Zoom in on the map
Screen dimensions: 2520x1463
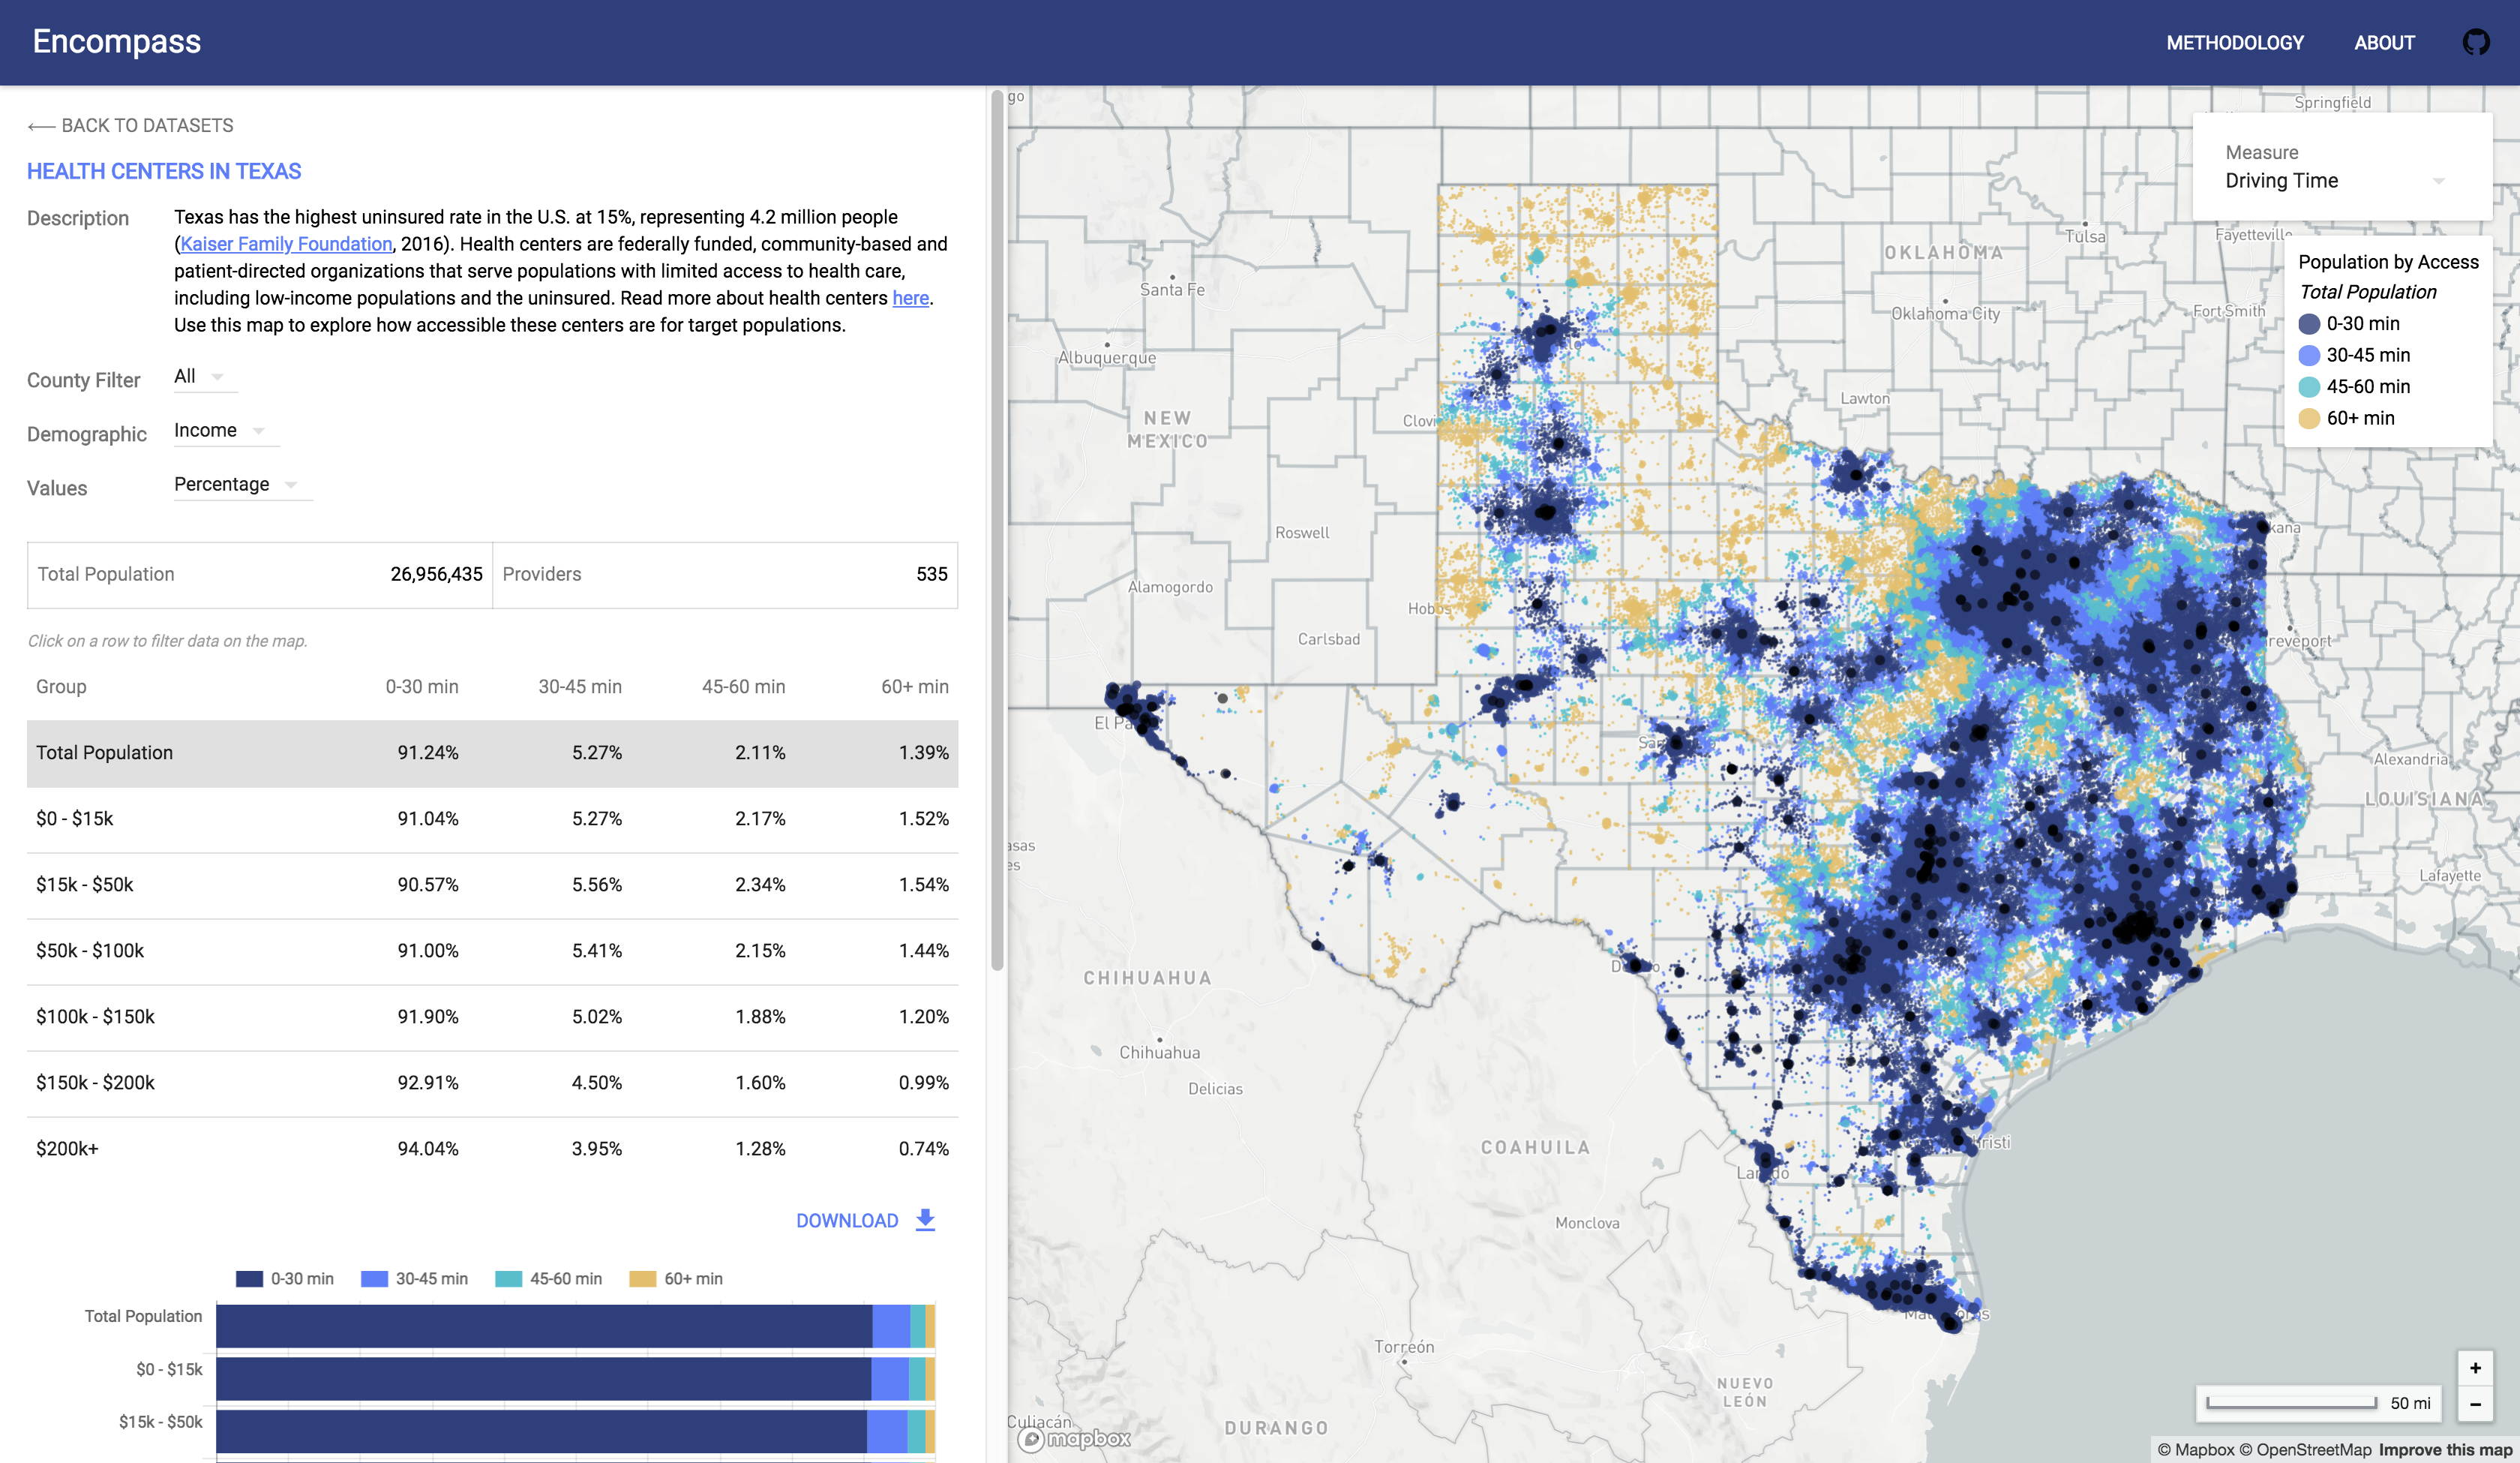2475,1368
